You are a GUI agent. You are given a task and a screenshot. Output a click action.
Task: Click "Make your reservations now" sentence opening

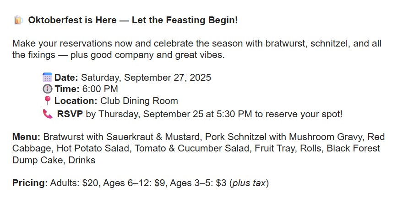point(64,44)
